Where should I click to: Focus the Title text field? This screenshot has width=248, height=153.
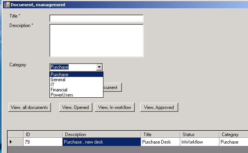tap(96, 18)
